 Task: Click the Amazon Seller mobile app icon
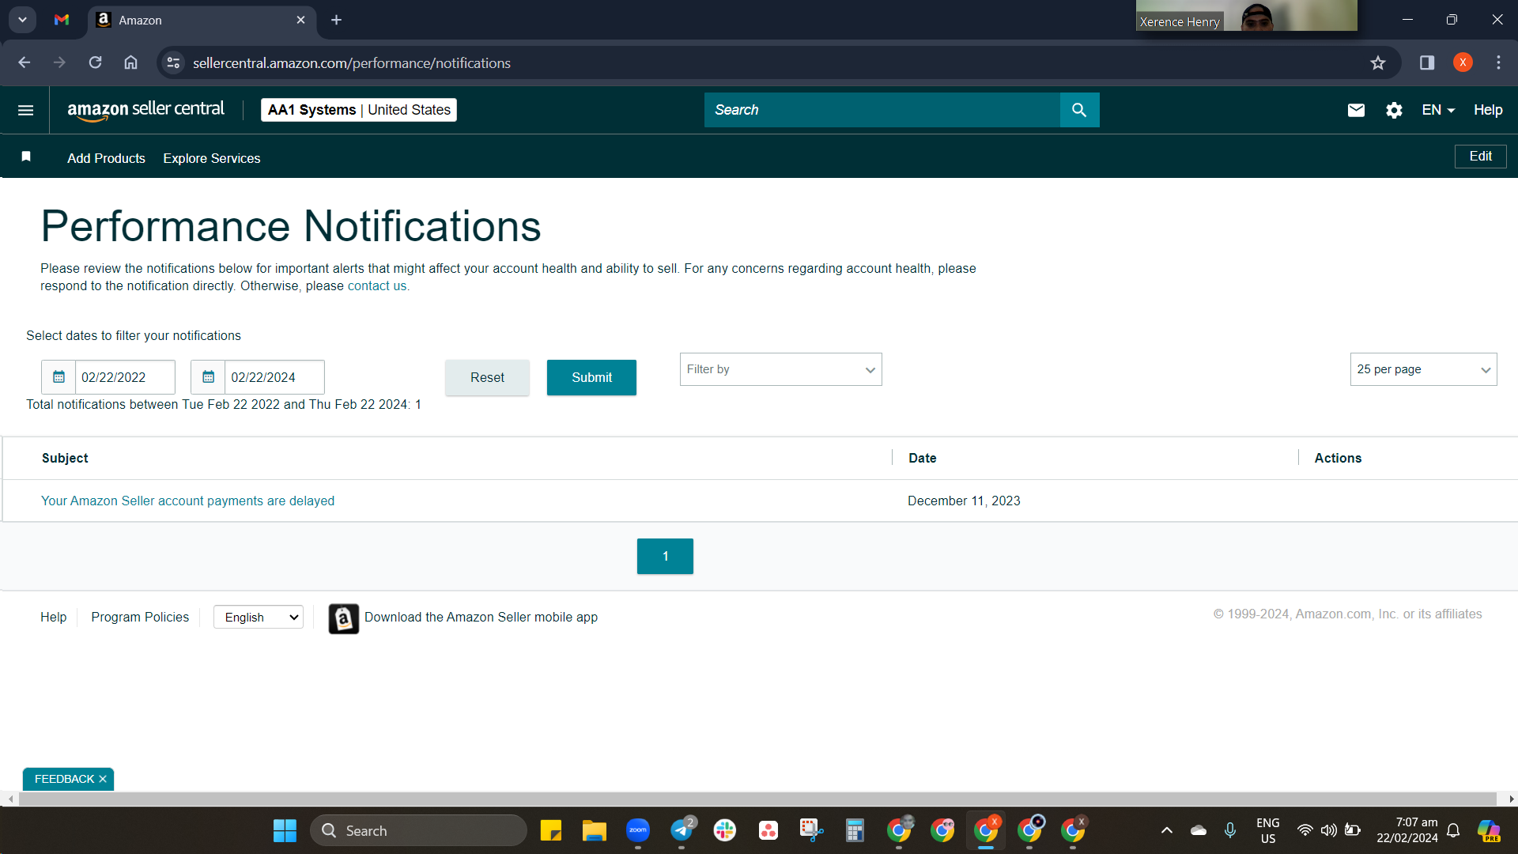coord(343,618)
